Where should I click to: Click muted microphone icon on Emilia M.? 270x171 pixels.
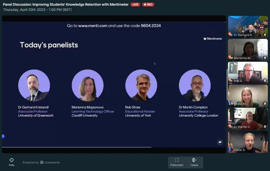(265, 104)
